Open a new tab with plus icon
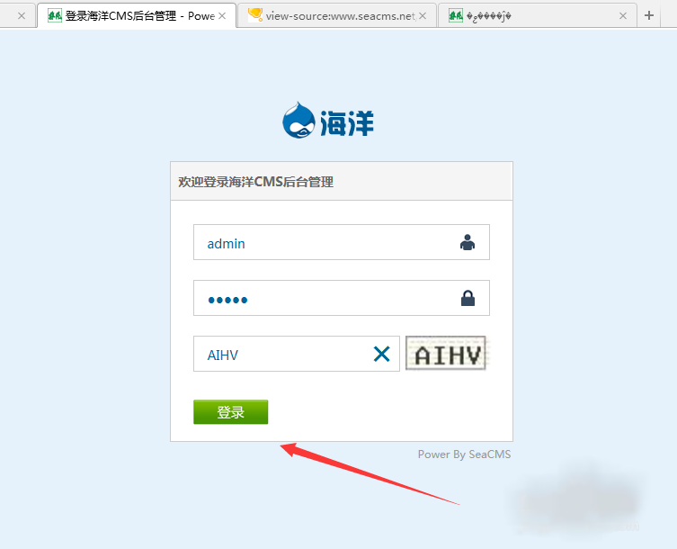 point(648,15)
